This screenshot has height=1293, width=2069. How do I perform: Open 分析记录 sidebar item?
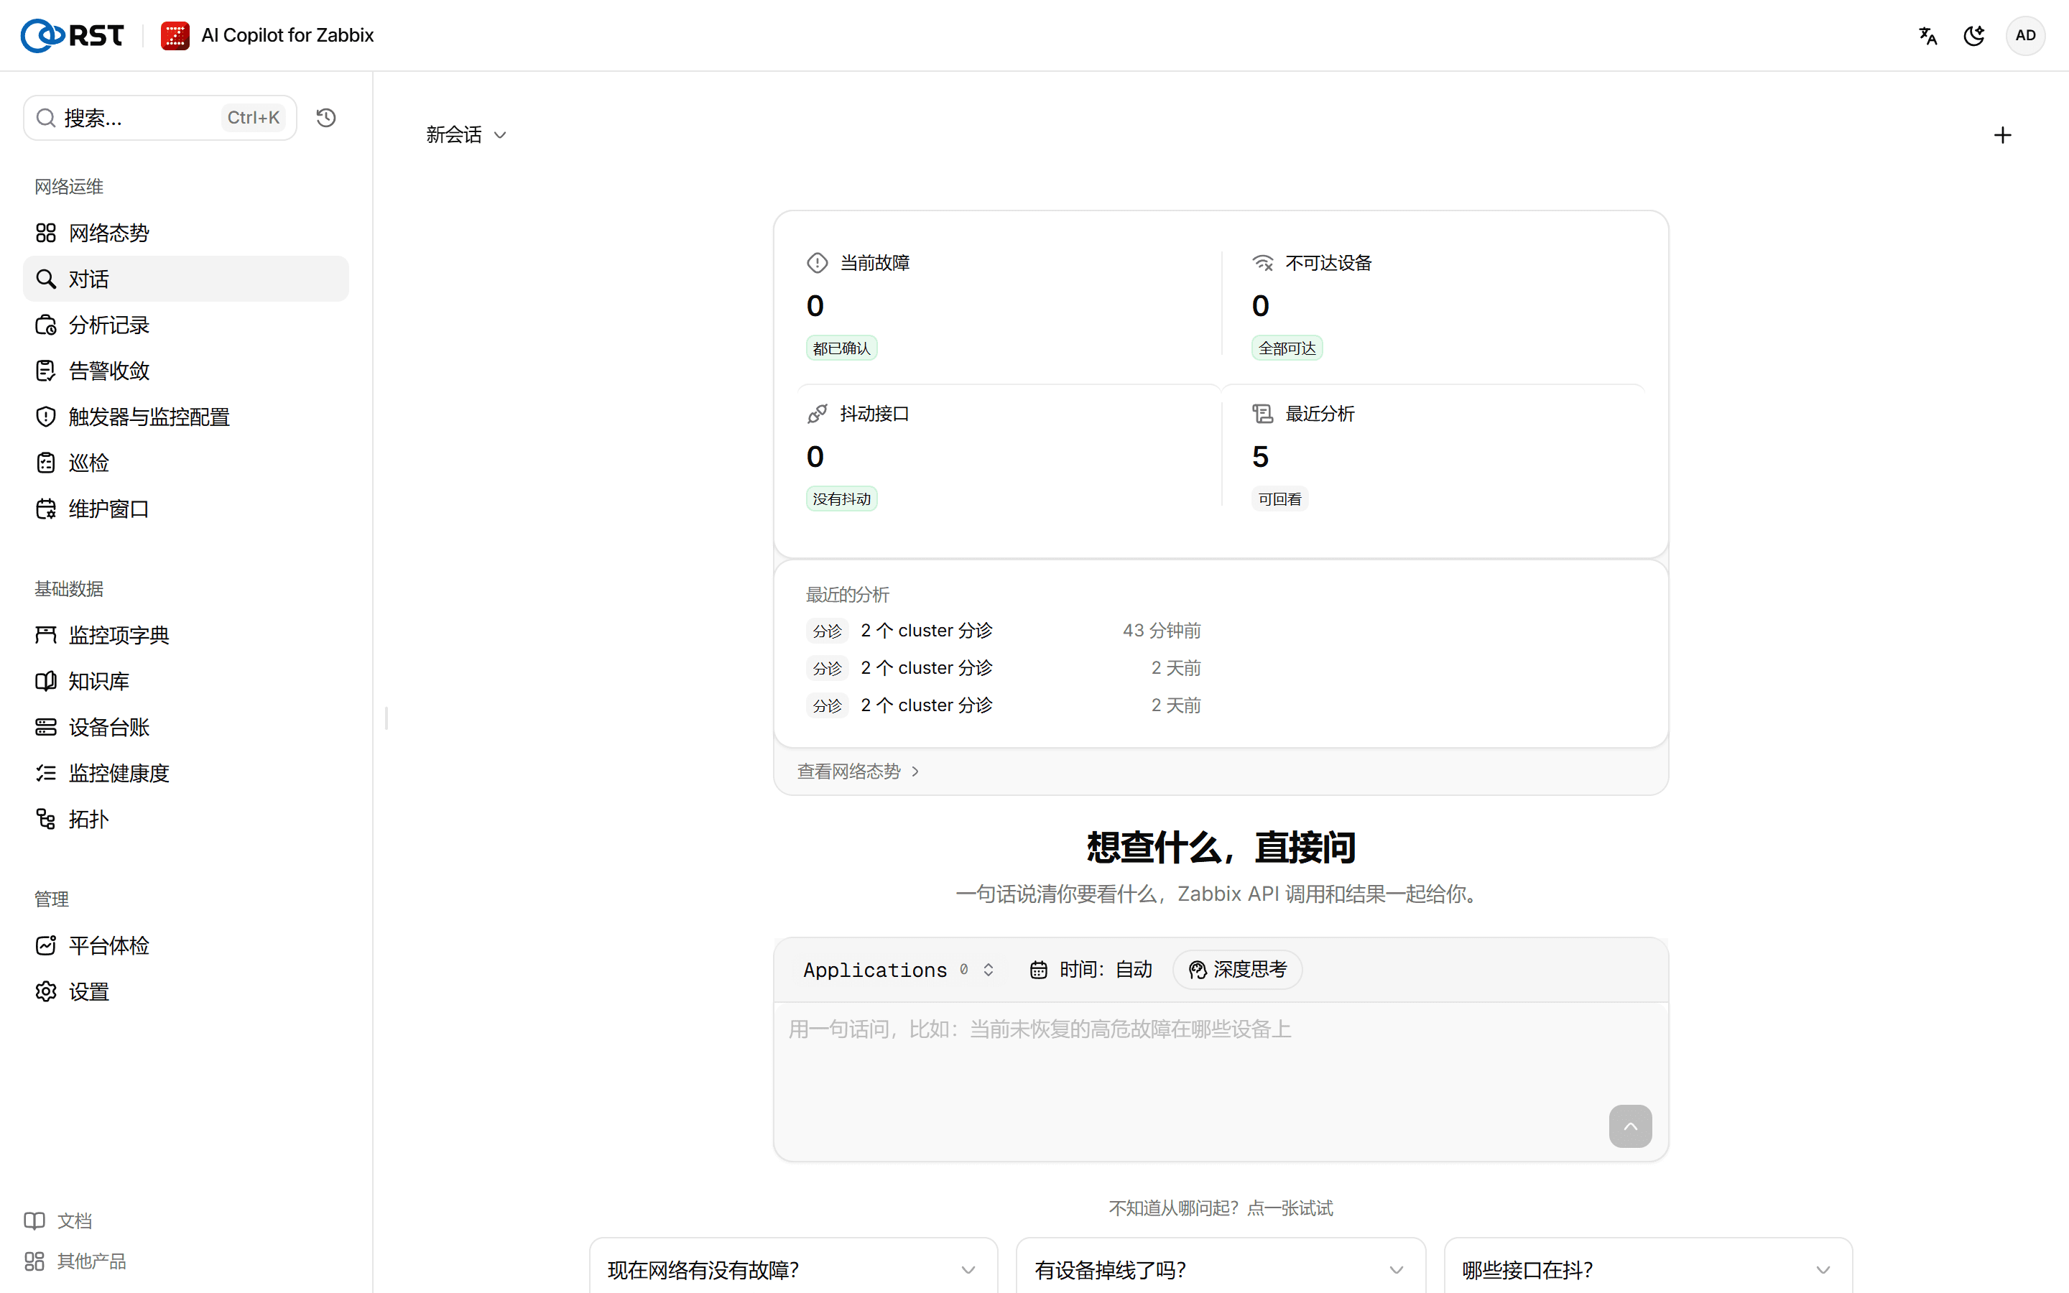pos(185,325)
